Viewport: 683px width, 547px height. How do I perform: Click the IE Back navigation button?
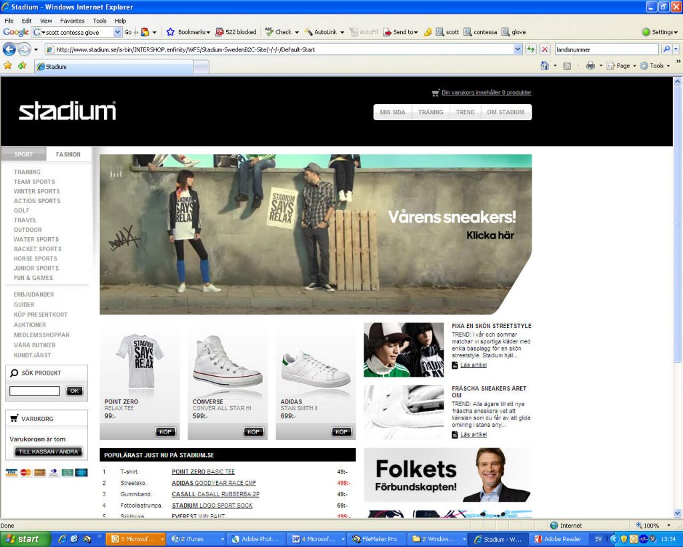9,49
